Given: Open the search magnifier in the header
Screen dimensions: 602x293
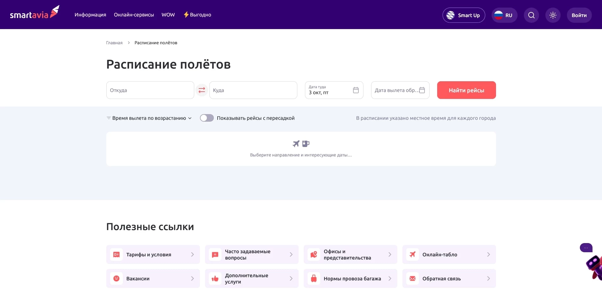Looking at the screenshot, I should point(531,15).
